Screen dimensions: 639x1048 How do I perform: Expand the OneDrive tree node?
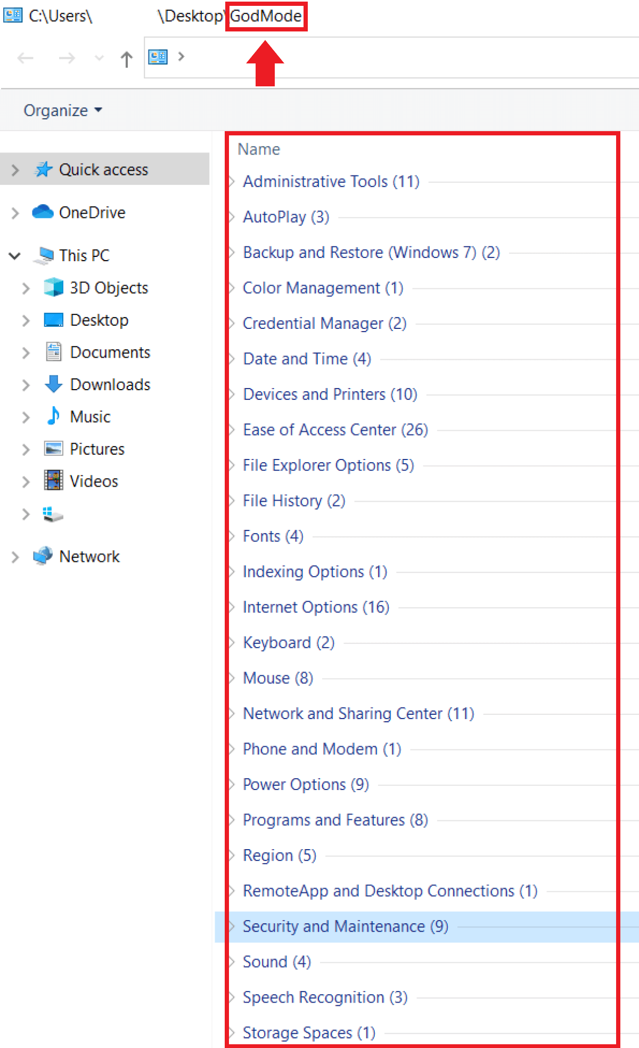15,213
